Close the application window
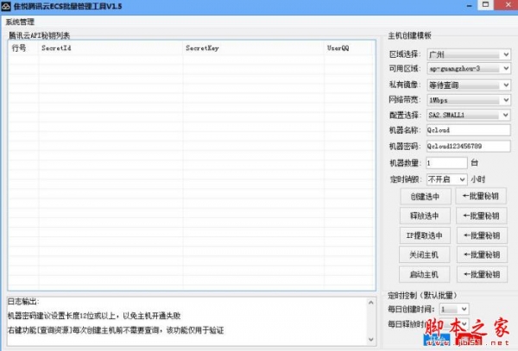The height and width of the screenshot is (351, 518). 508,5
